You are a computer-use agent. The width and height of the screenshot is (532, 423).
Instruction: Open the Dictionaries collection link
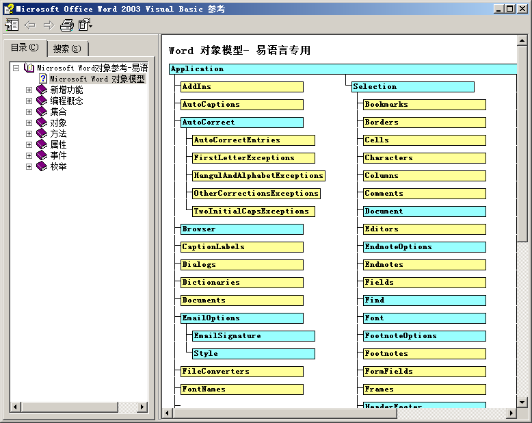(x=242, y=283)
